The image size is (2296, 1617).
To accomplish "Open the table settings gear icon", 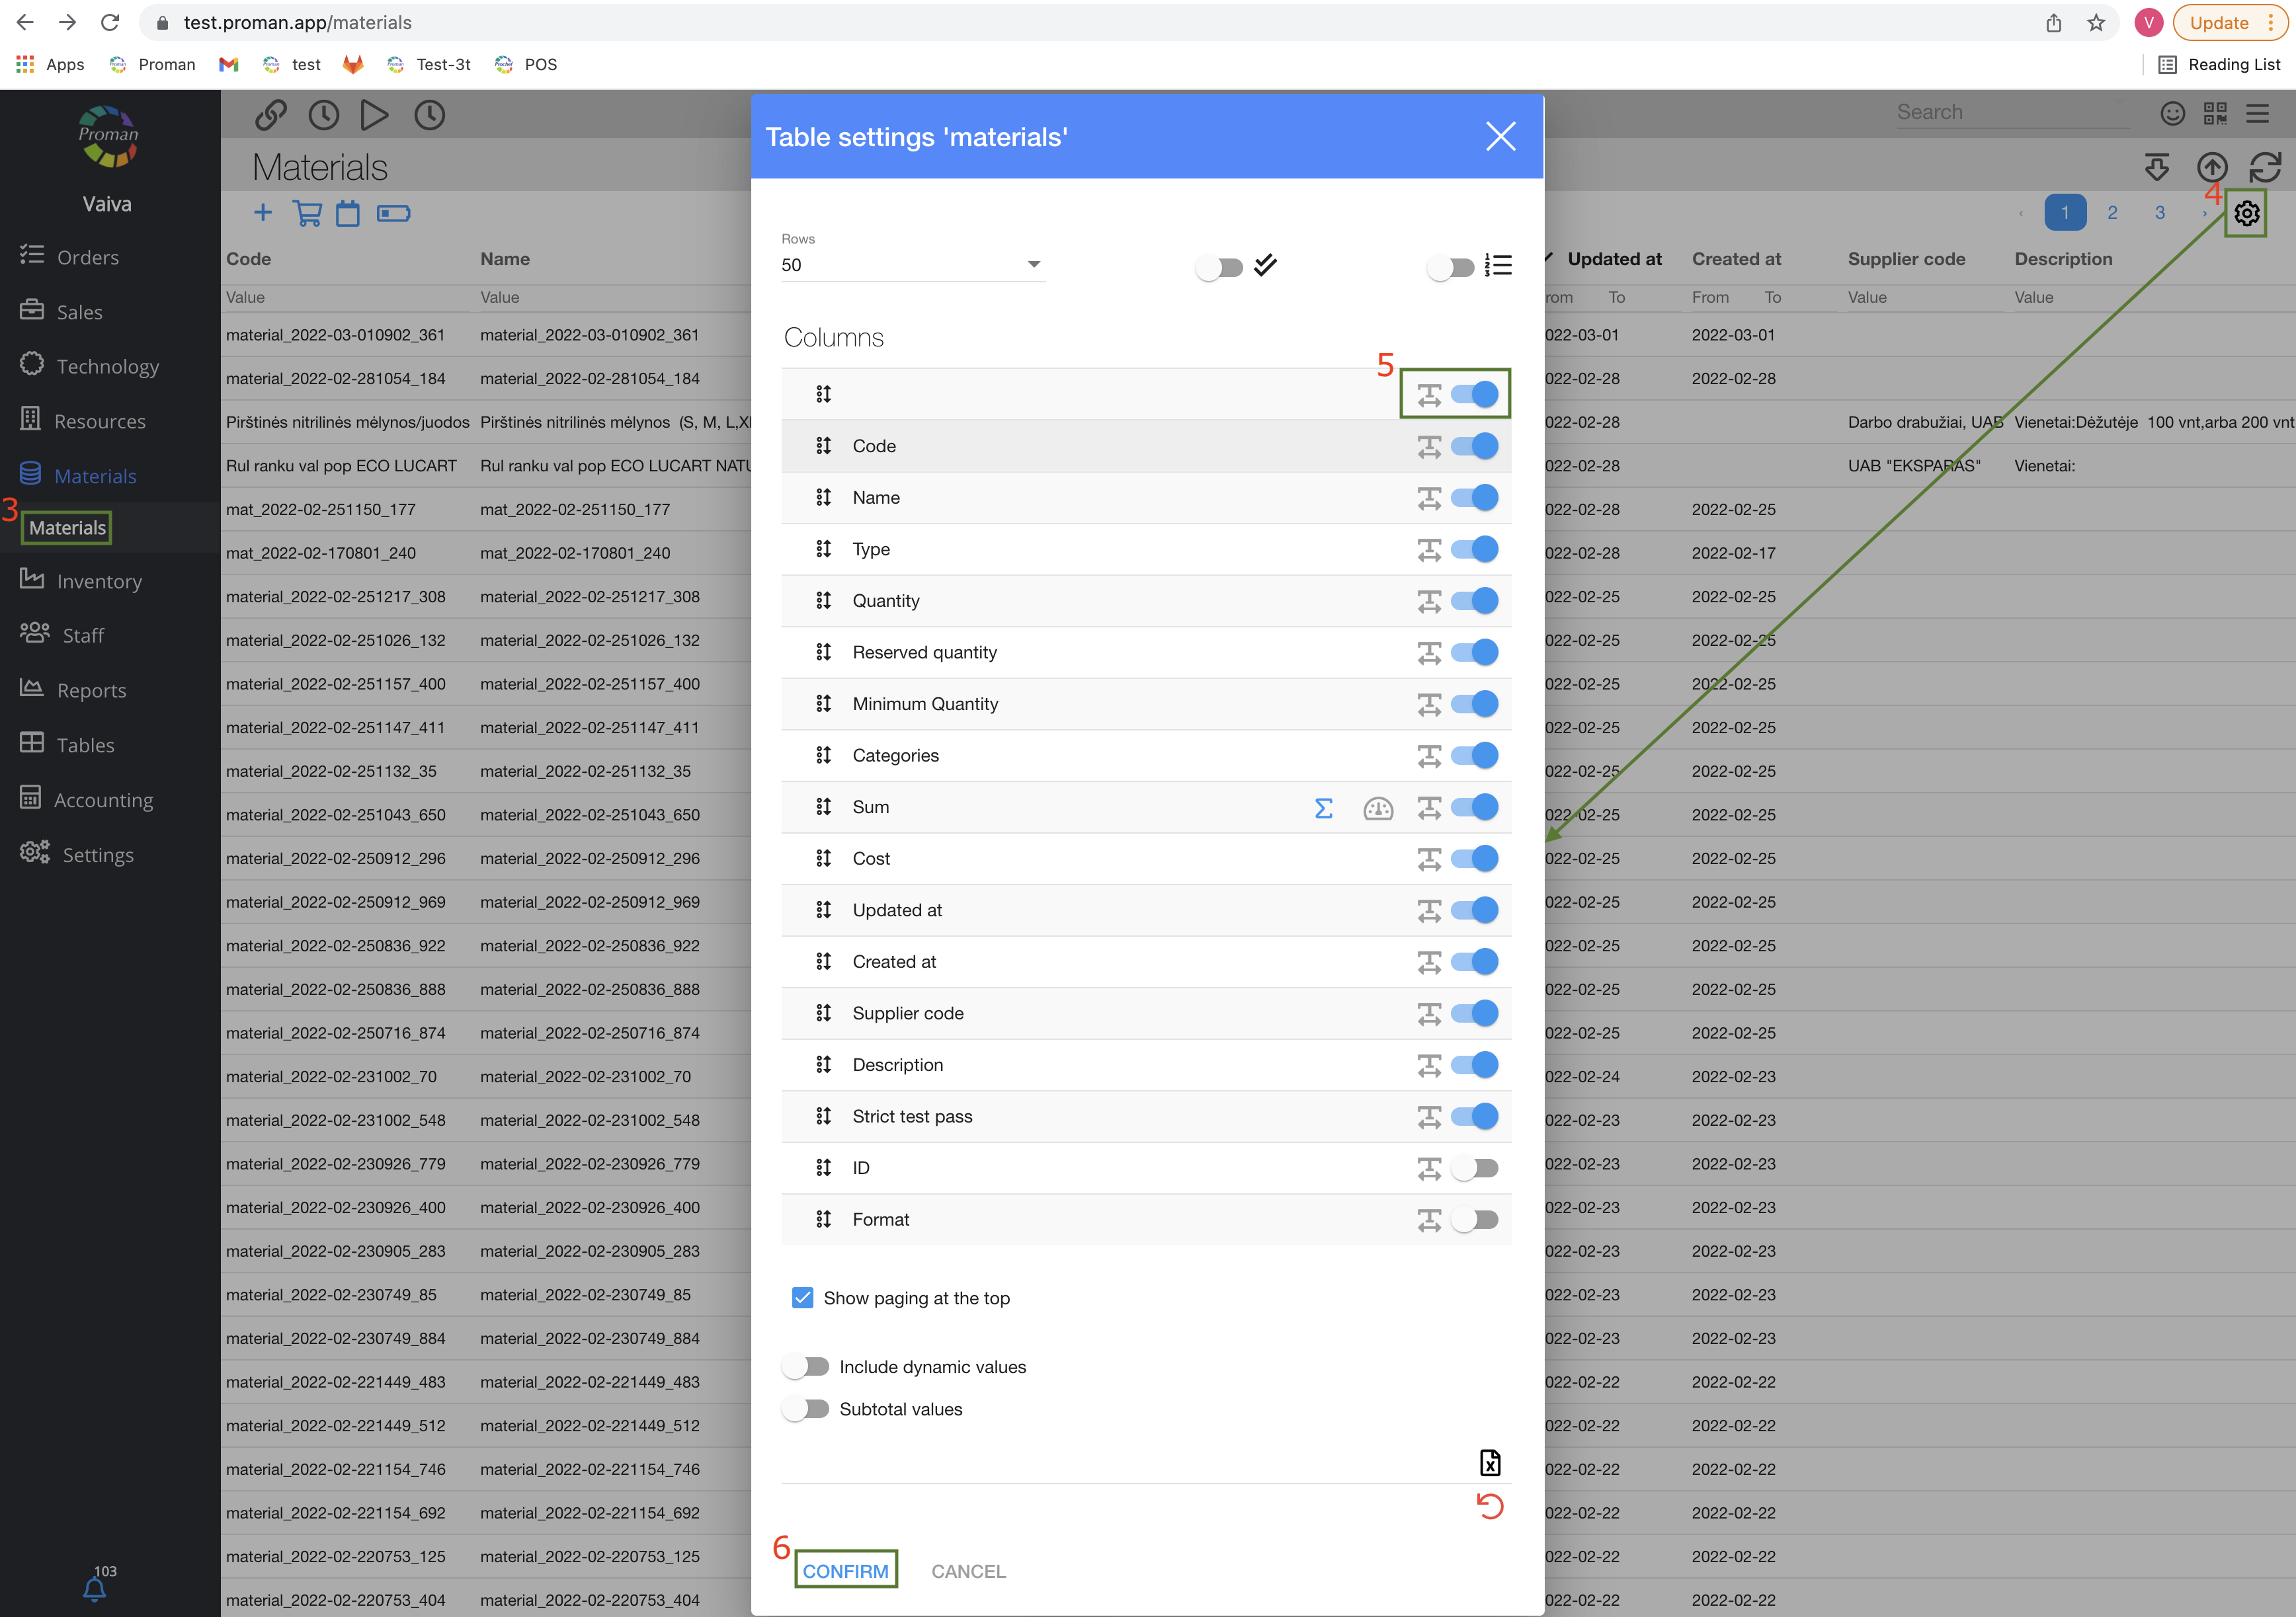I will point(2246,213).
